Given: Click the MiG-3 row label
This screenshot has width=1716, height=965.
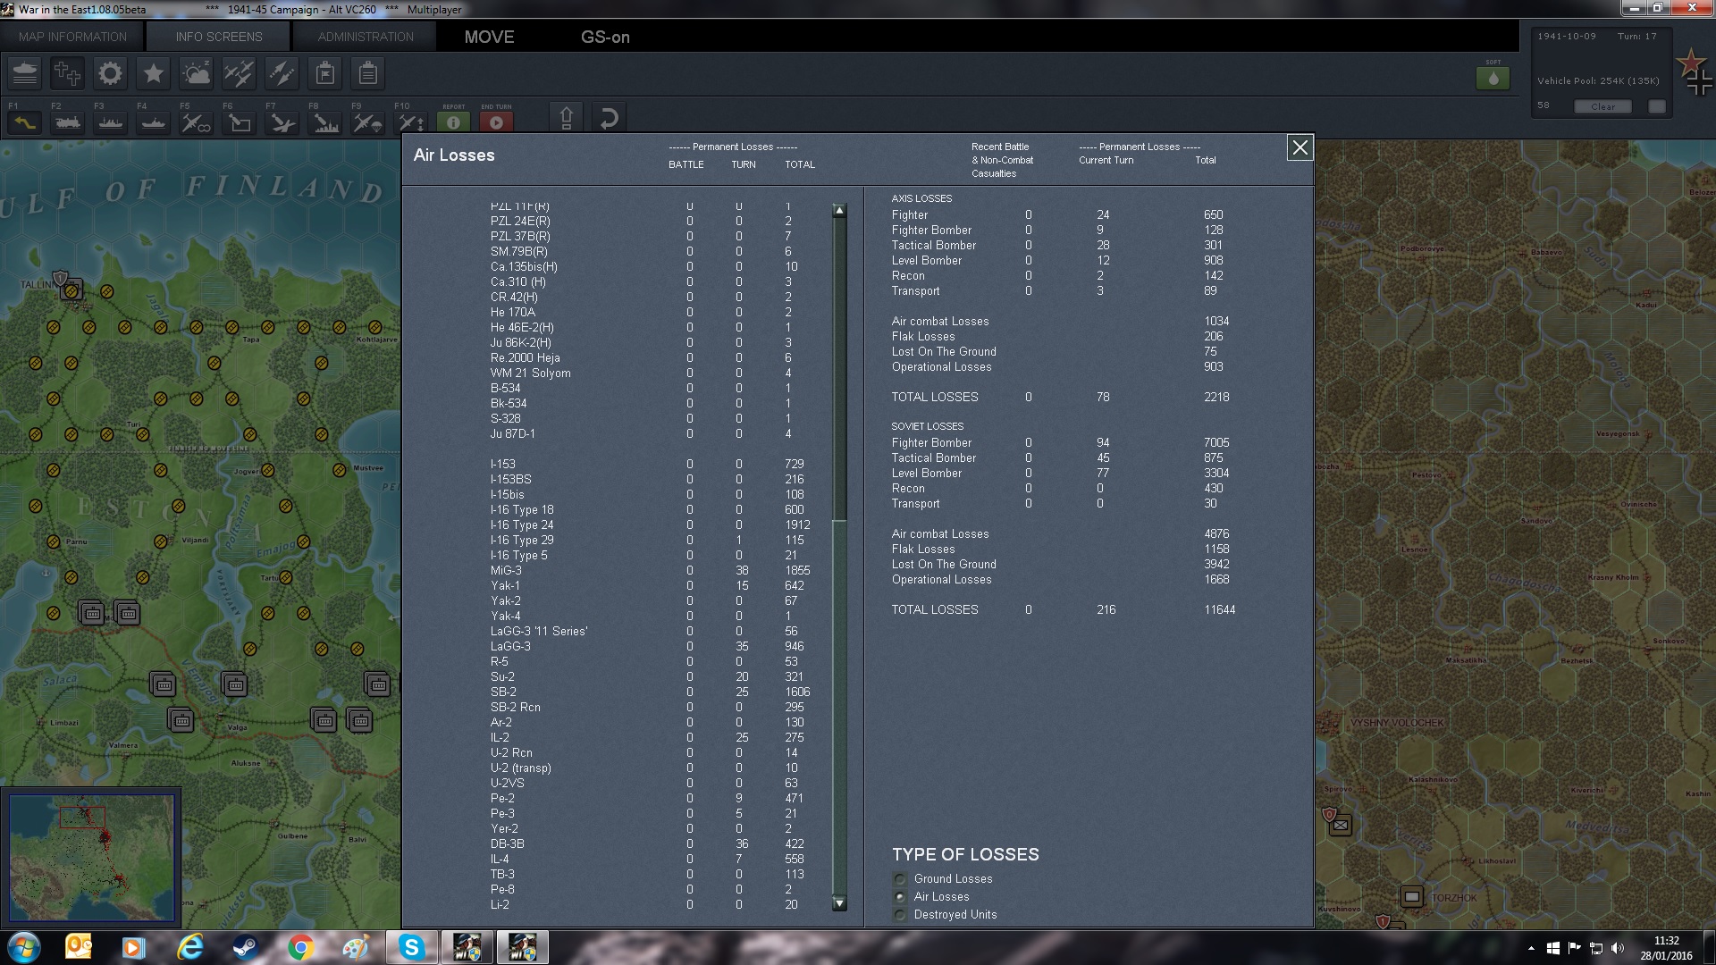Looking at the screenshot, I should point(506,570).
